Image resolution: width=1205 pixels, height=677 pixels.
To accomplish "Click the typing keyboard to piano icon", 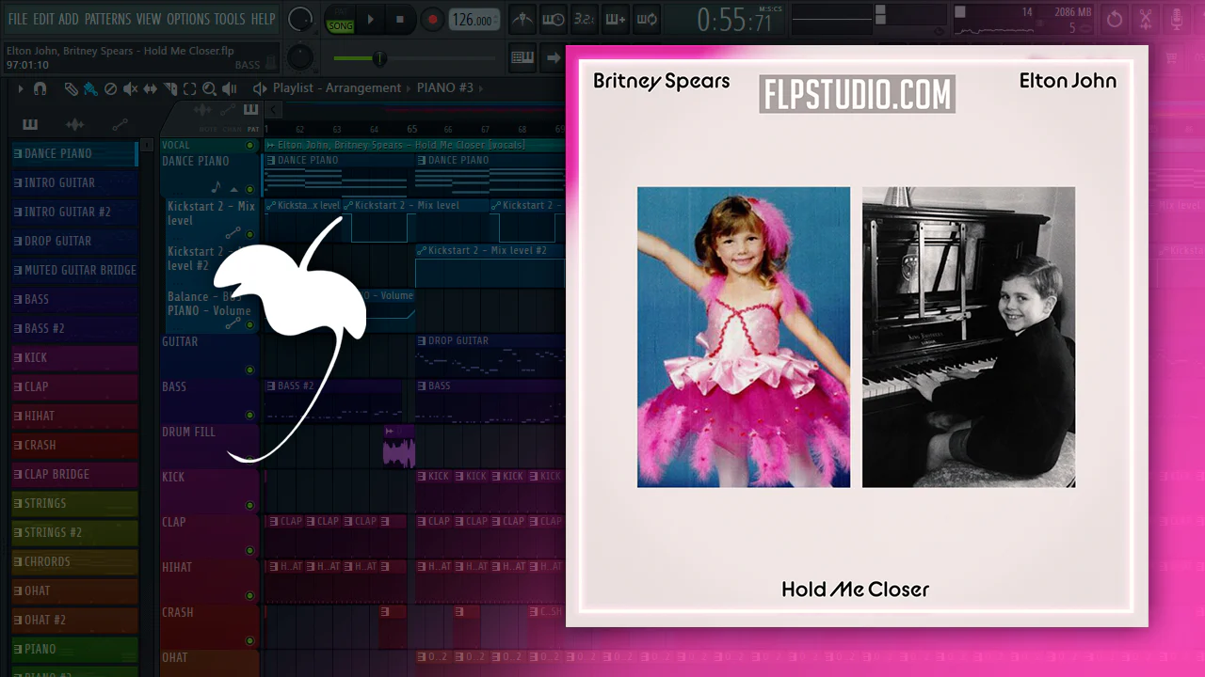I will click(522, 57).
